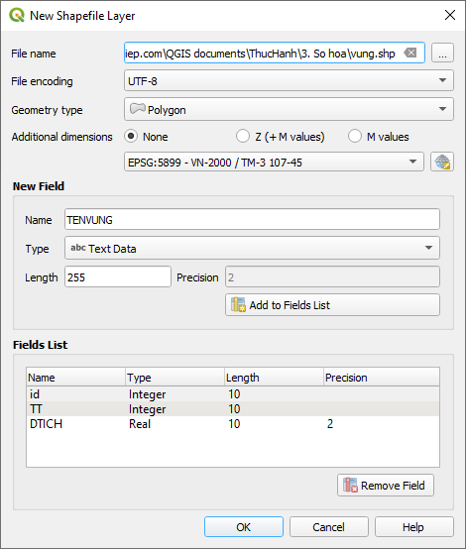Click the Cancel button
Screen dimensions: 466x549
pos(328,526)
